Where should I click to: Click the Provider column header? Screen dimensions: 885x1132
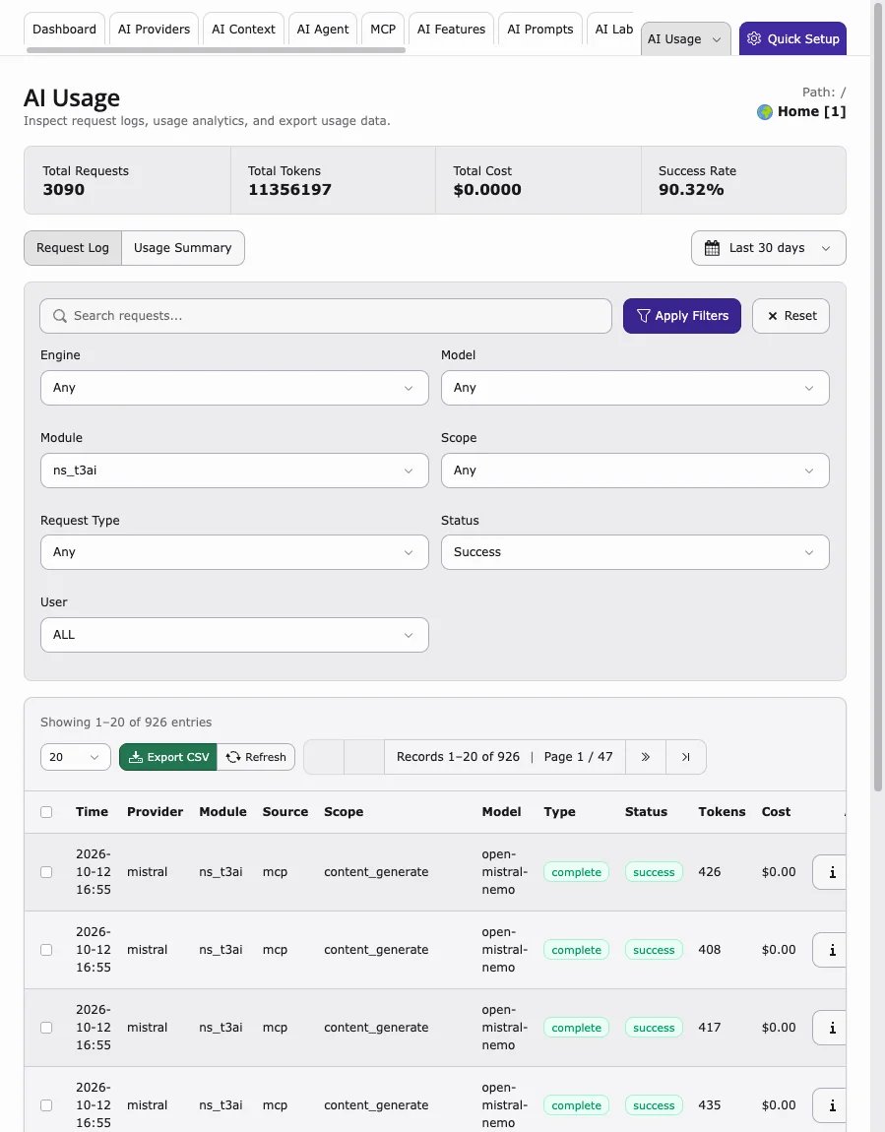click(x=156, y=812)
